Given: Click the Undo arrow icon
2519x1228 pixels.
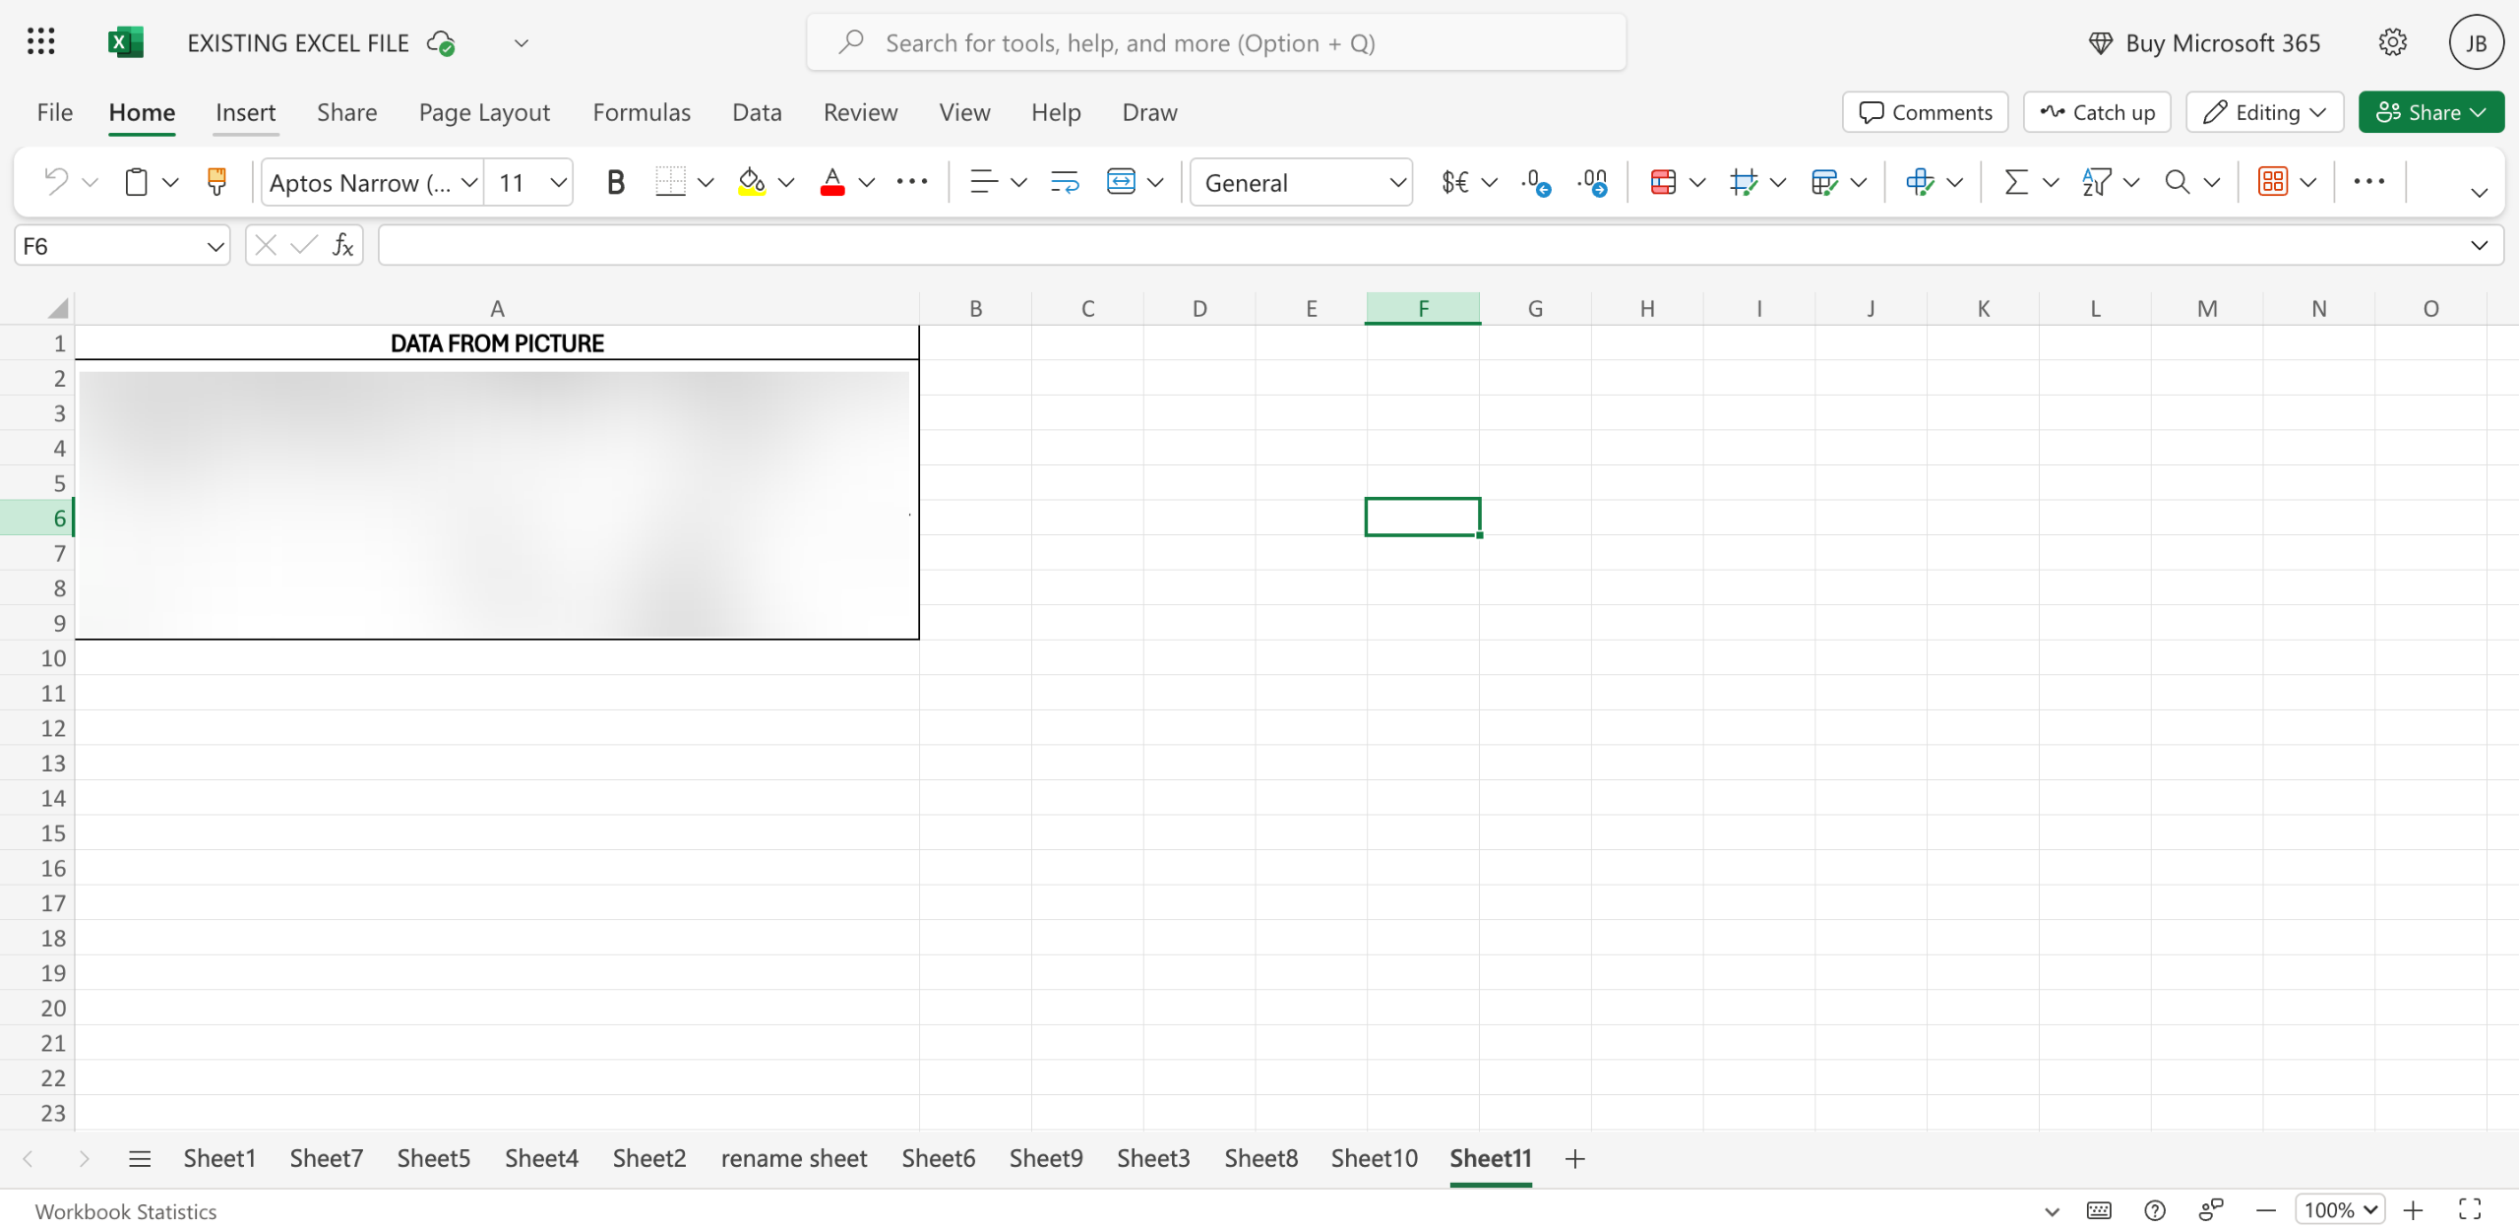Looking at the screenshot, I should coord(56,182).
